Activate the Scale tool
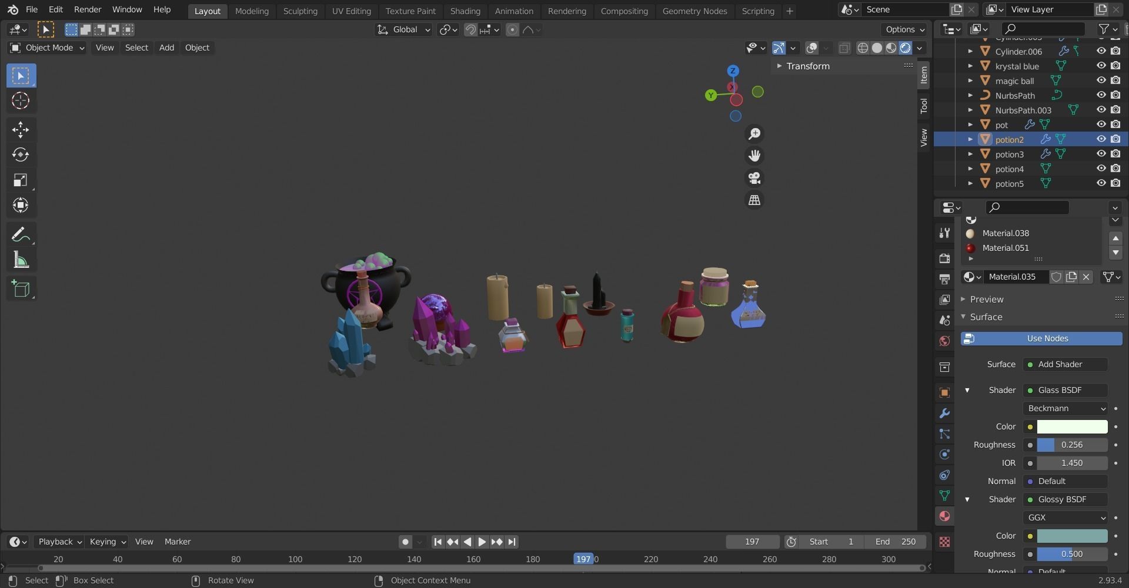1129x588 pixels. [21, 180]
